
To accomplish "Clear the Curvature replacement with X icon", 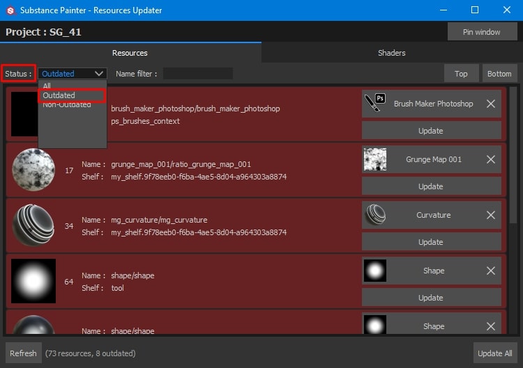I will click(x=491, y=215).
